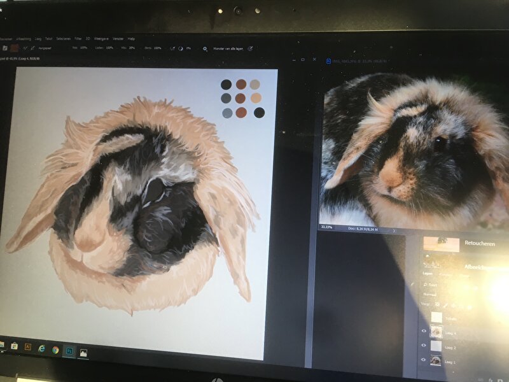Pick the peach swatch in palette middle row
The height and width of the screenshot is (382, 509).
(256, 98)
